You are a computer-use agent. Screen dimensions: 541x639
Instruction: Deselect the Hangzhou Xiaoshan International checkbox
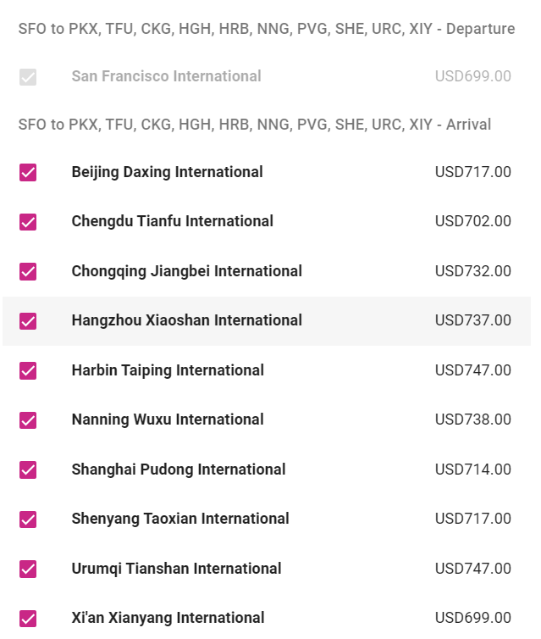(x=28, y=321)
